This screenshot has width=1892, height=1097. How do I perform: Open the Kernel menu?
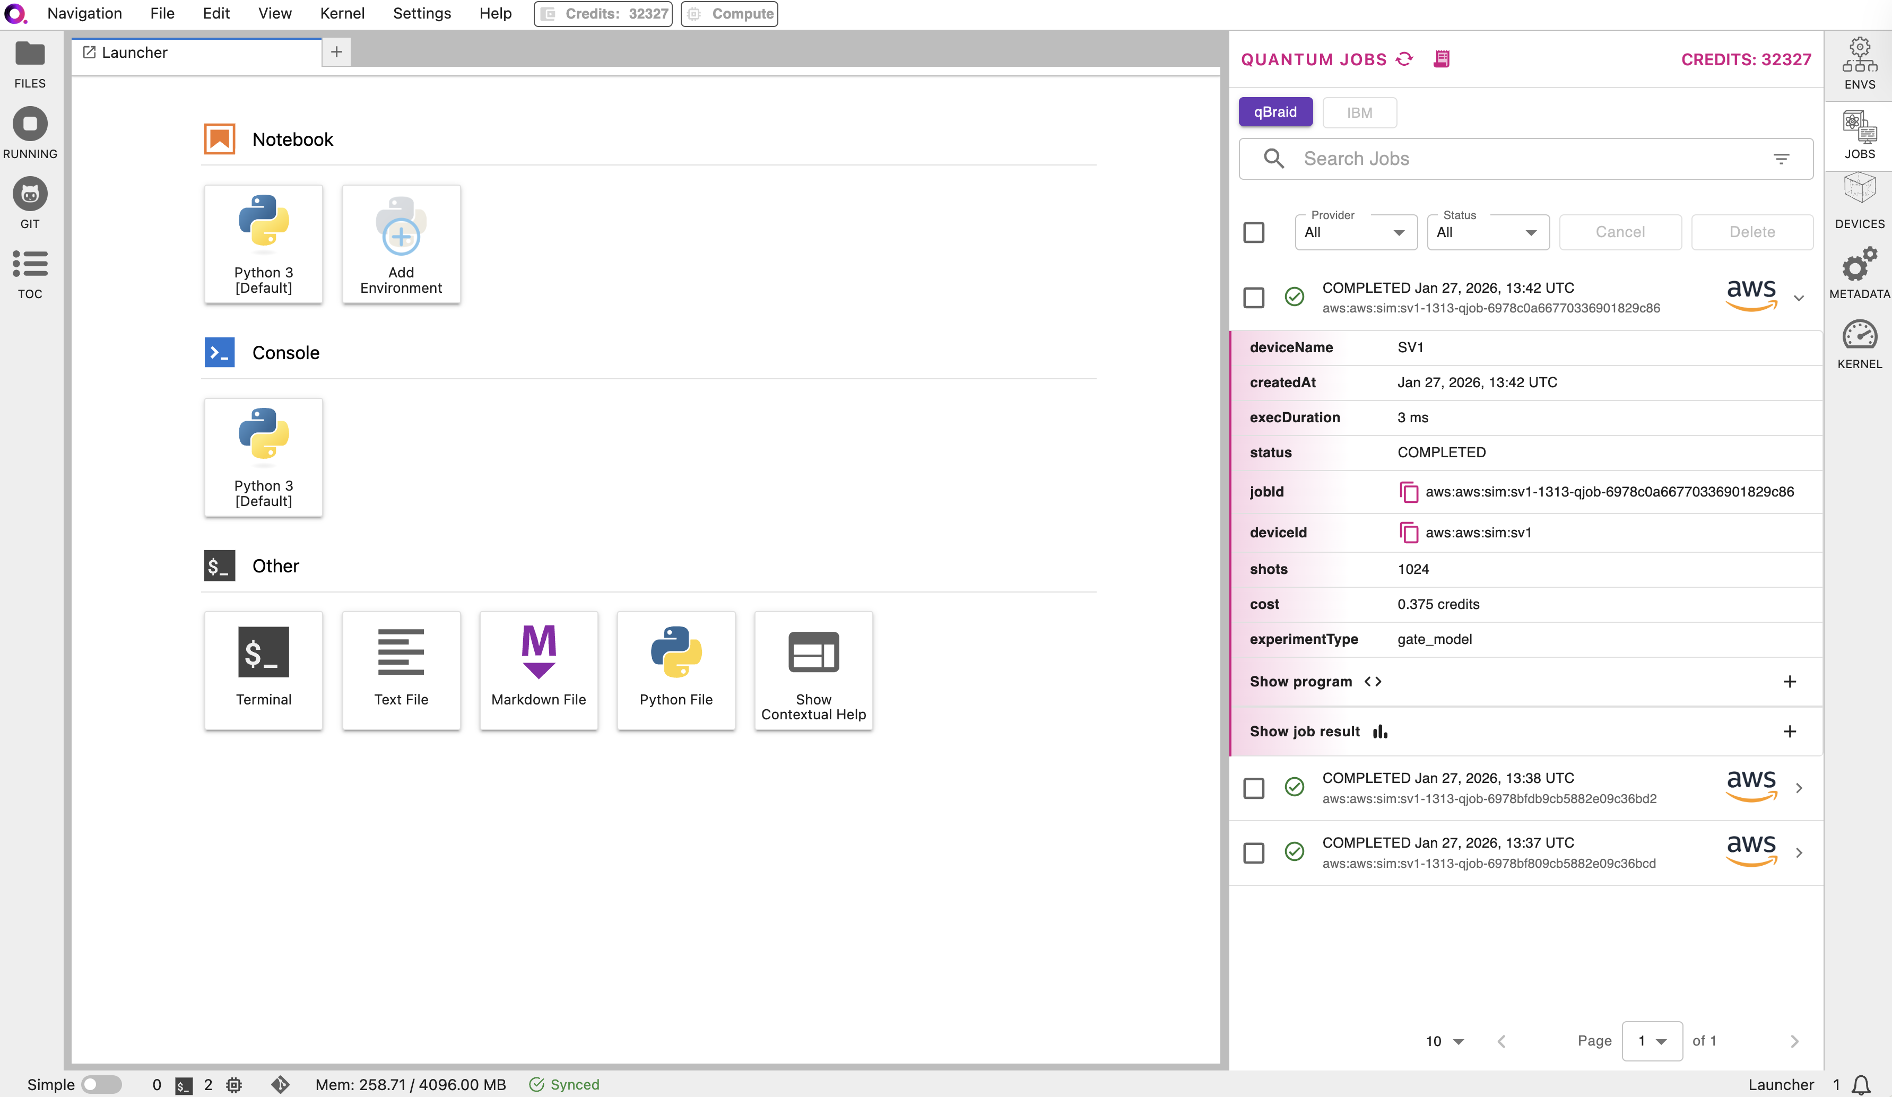pyautogui.click(x=342, y=13)
